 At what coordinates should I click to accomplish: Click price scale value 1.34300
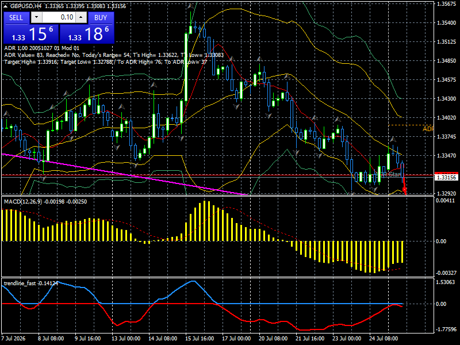tap(447, 98)
